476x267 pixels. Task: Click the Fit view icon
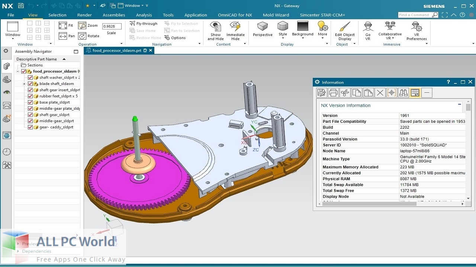point(63,26)
